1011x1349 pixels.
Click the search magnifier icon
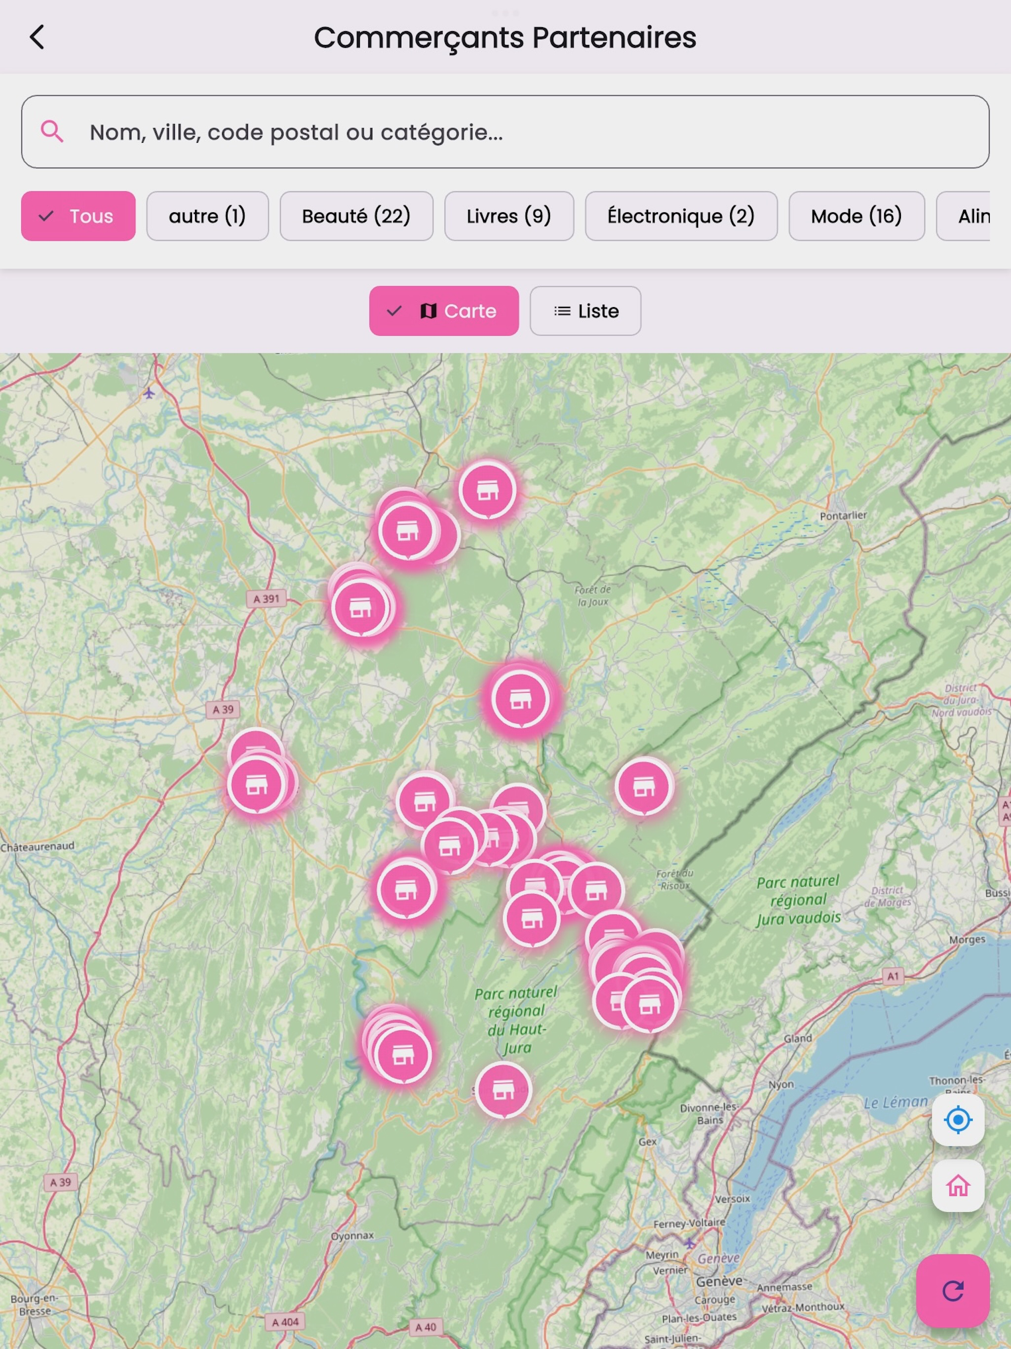click(x=52, y=131)
